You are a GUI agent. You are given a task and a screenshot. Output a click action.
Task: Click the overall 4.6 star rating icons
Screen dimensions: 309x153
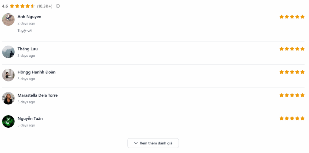tap(22, 6)
